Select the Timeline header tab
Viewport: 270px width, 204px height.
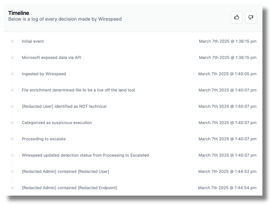point(19,13)
